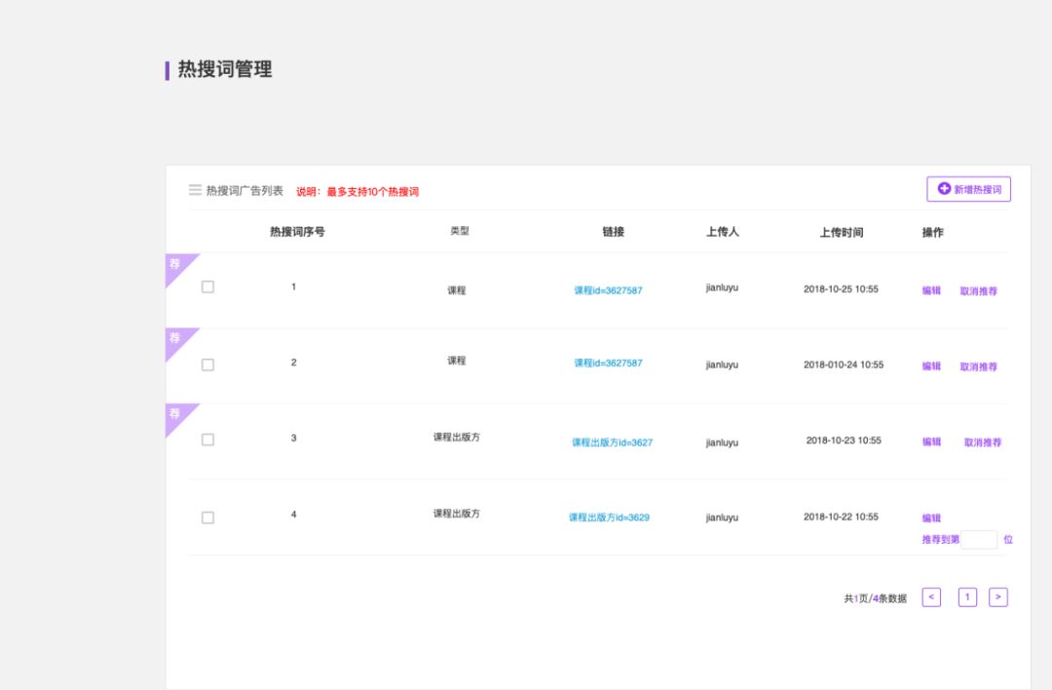Open the 课程出版方id=3629 link
The width and height of the screenshot is (1052, 690).
[x=609, y=517]
